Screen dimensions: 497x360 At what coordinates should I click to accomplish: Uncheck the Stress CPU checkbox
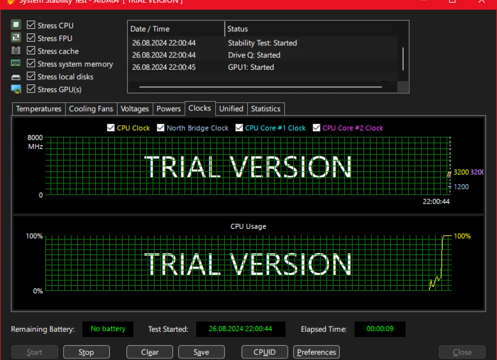(x=31, y=25)
